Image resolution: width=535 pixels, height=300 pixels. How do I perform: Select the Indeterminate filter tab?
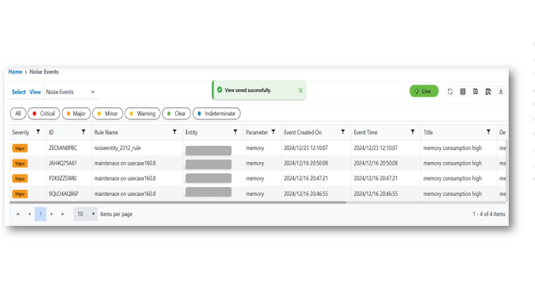click(x=217, y=113)
